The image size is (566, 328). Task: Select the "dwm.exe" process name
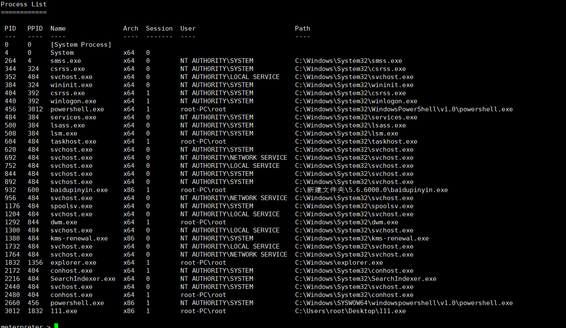pyautogui.click(x=64, y=222)
